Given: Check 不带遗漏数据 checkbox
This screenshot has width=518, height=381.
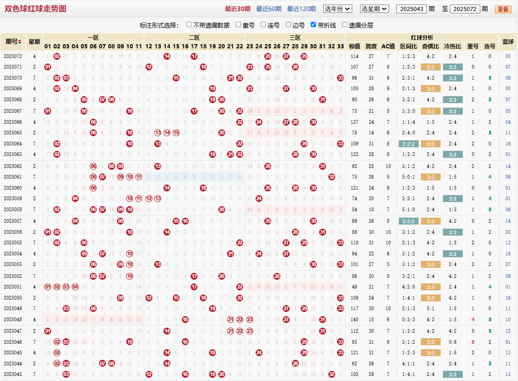Looking at the screenshot, I should click(x=189, y=25).
